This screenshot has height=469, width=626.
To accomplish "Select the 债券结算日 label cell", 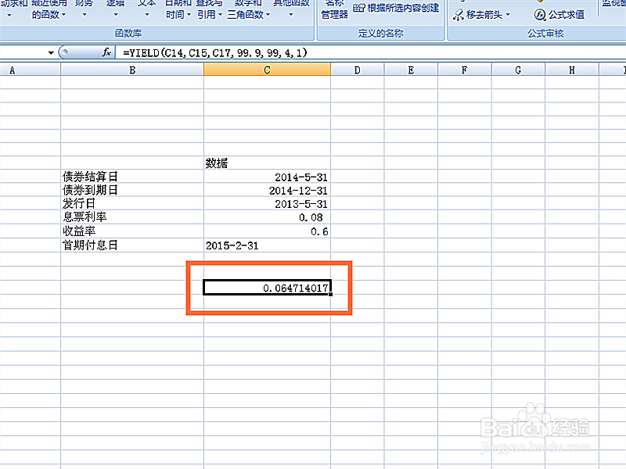I will (x=132, y=177).
